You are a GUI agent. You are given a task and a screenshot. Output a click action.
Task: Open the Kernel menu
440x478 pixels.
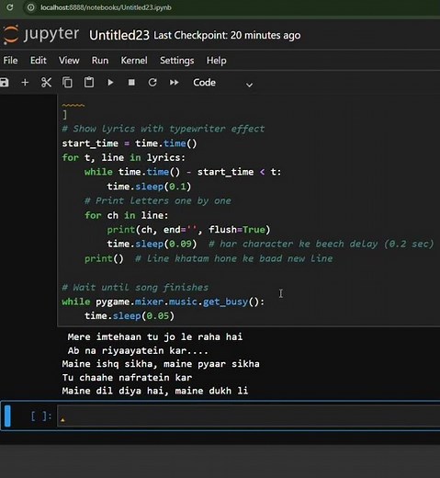point(134,61)
